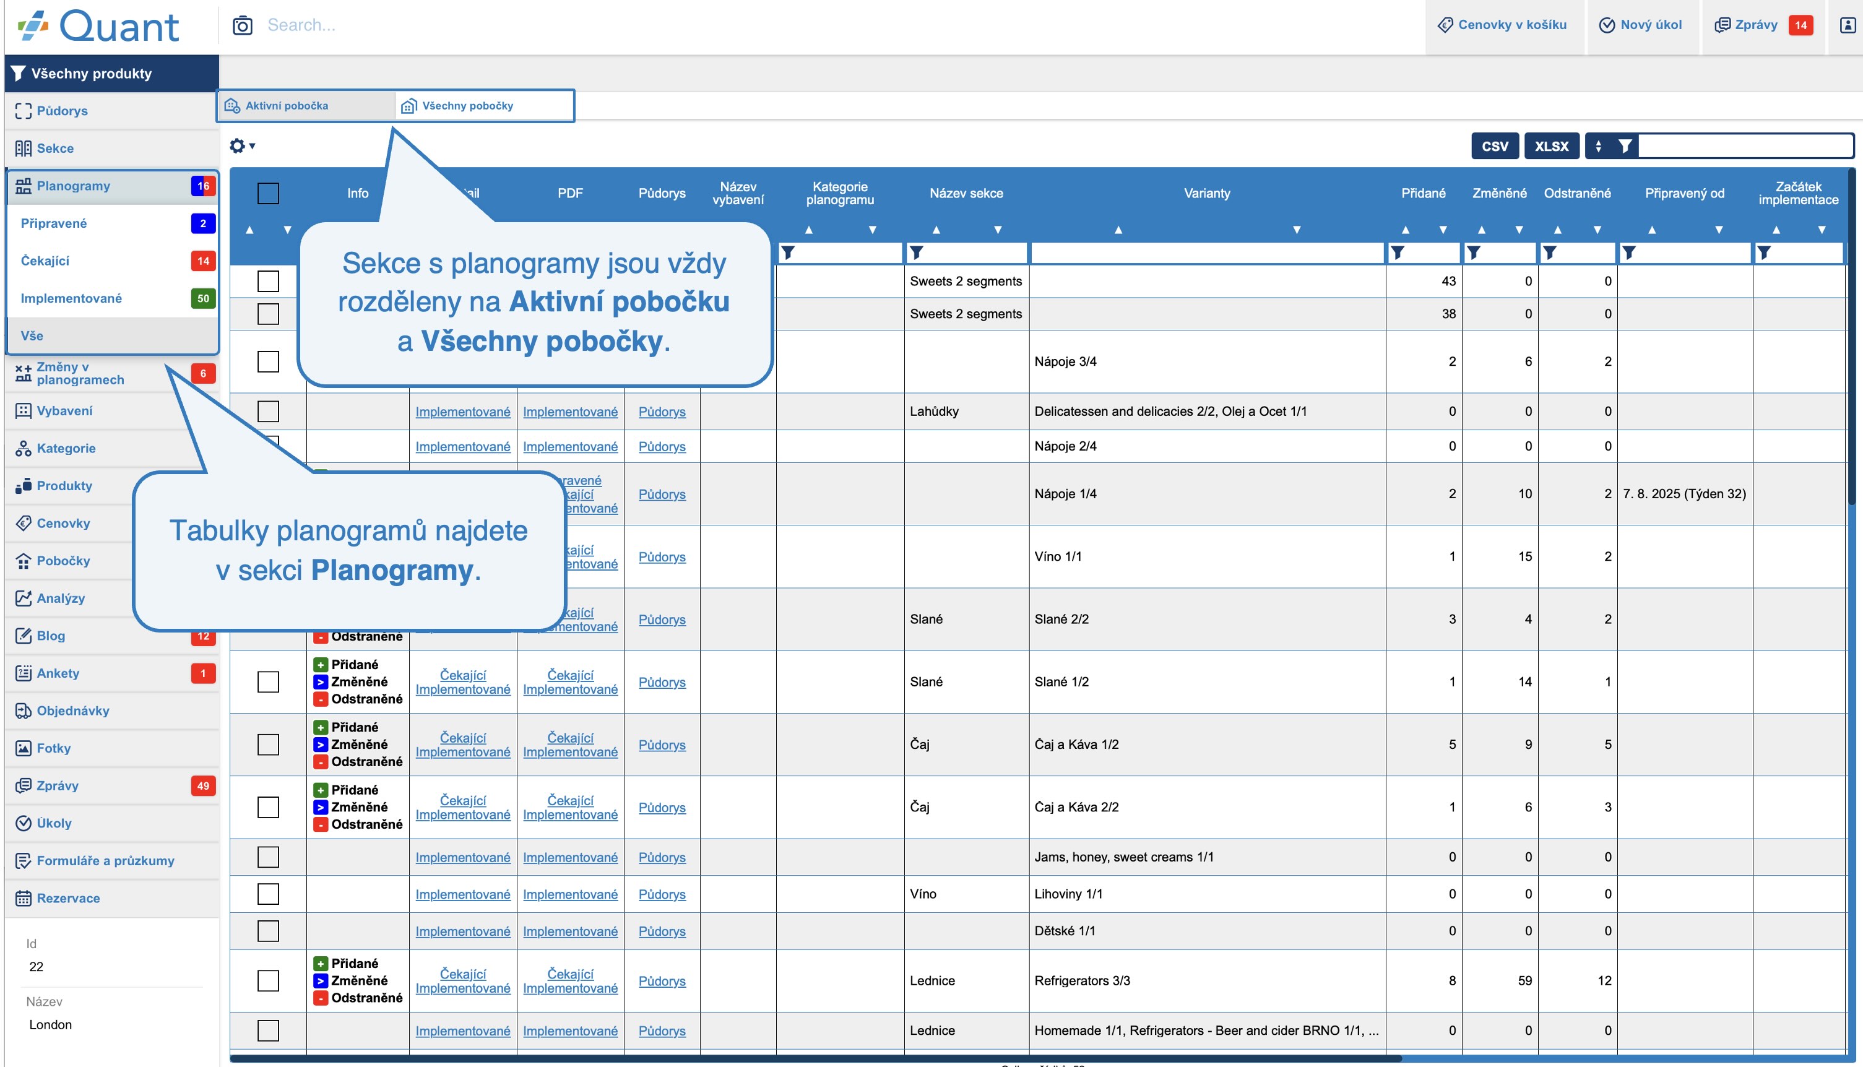Click the Analýzy chart icon
Screen dimensions: 1863x1067
(x=24, y=598)
